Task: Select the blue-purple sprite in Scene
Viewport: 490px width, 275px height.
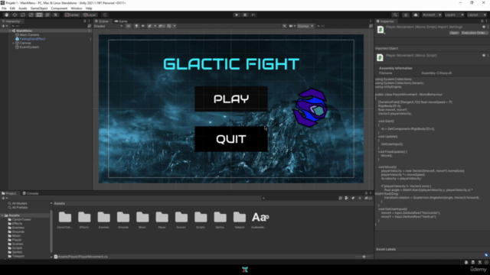Action: pos(310,108)
